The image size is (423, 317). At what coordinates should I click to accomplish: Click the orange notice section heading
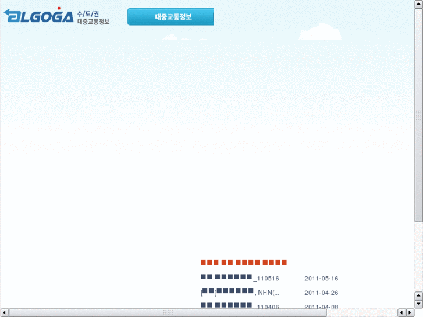(244, 262)
